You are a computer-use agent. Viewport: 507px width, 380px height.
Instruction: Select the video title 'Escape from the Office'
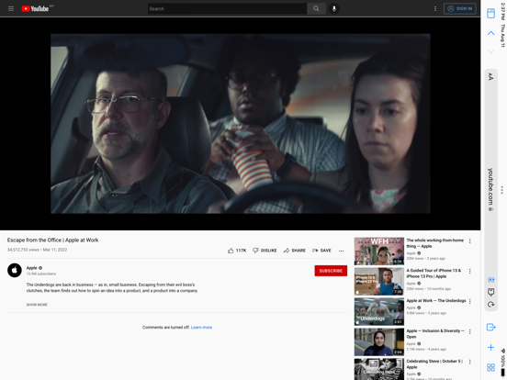tap(52, 240)
